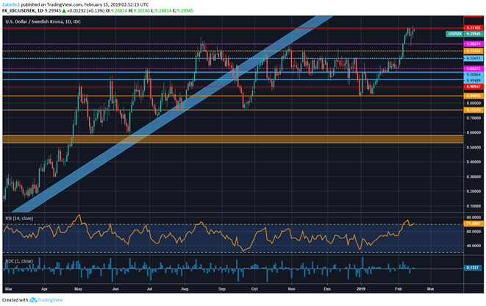Click the ROC value tag 0.1327
The height and width of the screenshot is (306, 486).
point(473,268)
